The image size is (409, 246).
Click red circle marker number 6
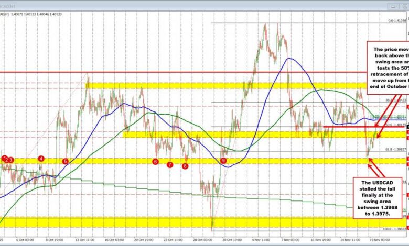point(155,162)
